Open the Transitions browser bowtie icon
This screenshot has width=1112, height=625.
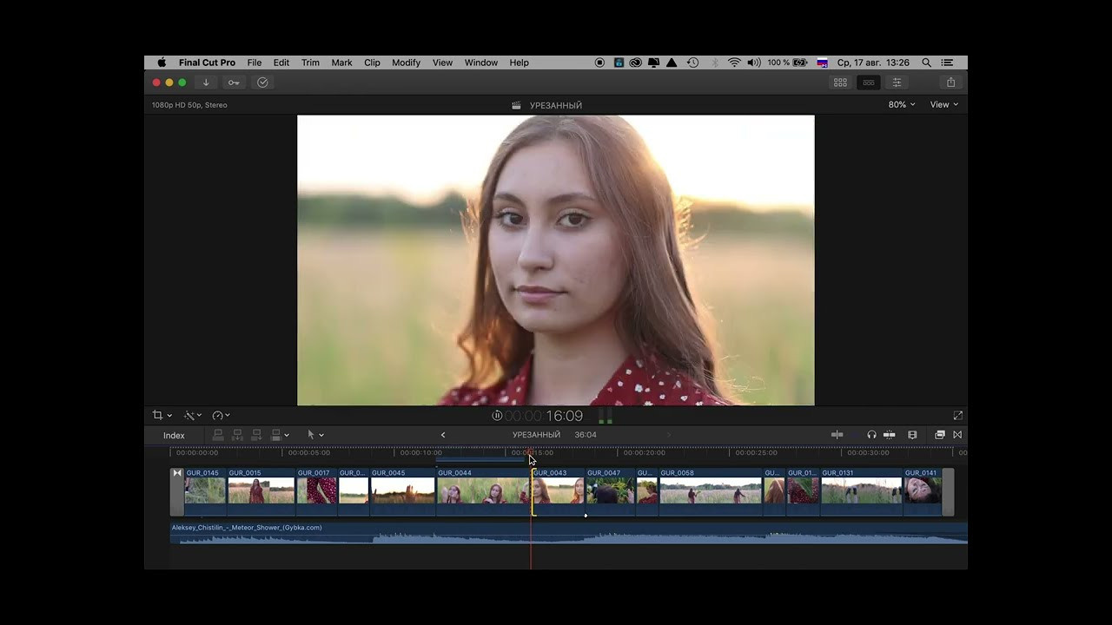point(957,435)
